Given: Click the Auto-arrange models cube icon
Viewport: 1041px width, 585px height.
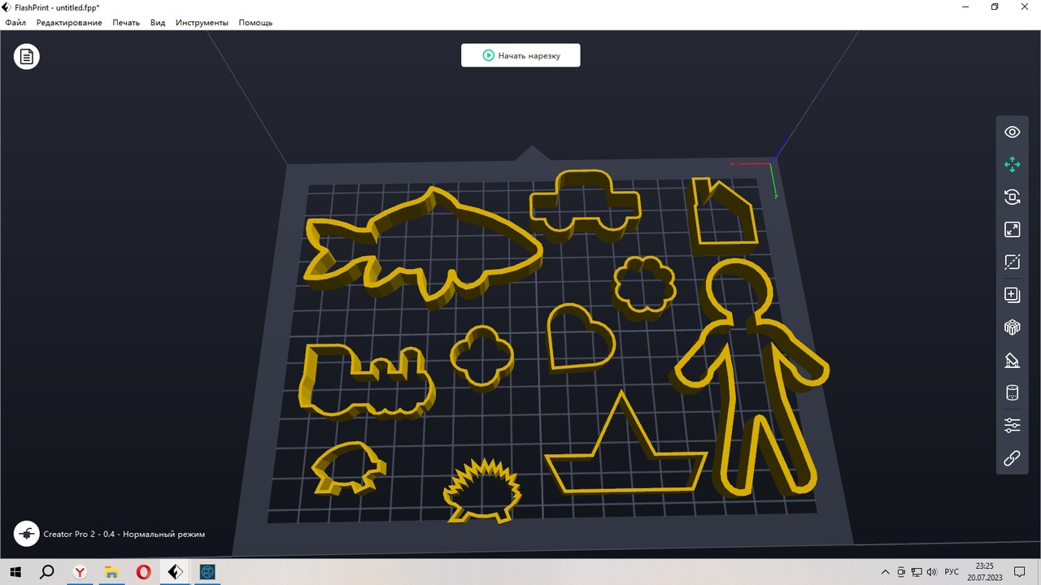Looking at the screenshot, I should tap(1012, 327).
